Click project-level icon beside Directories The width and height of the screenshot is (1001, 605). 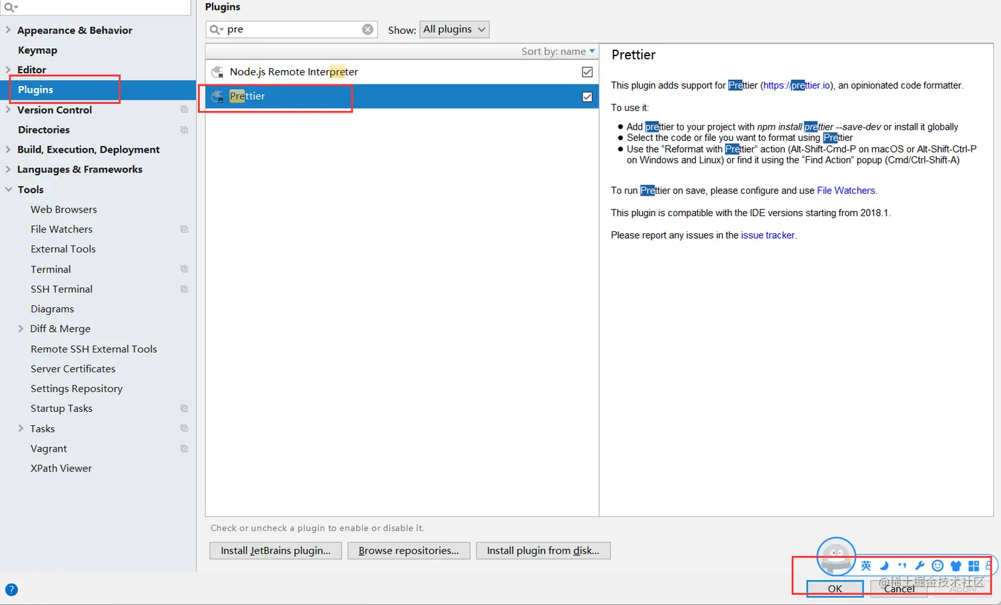(184, 130)
